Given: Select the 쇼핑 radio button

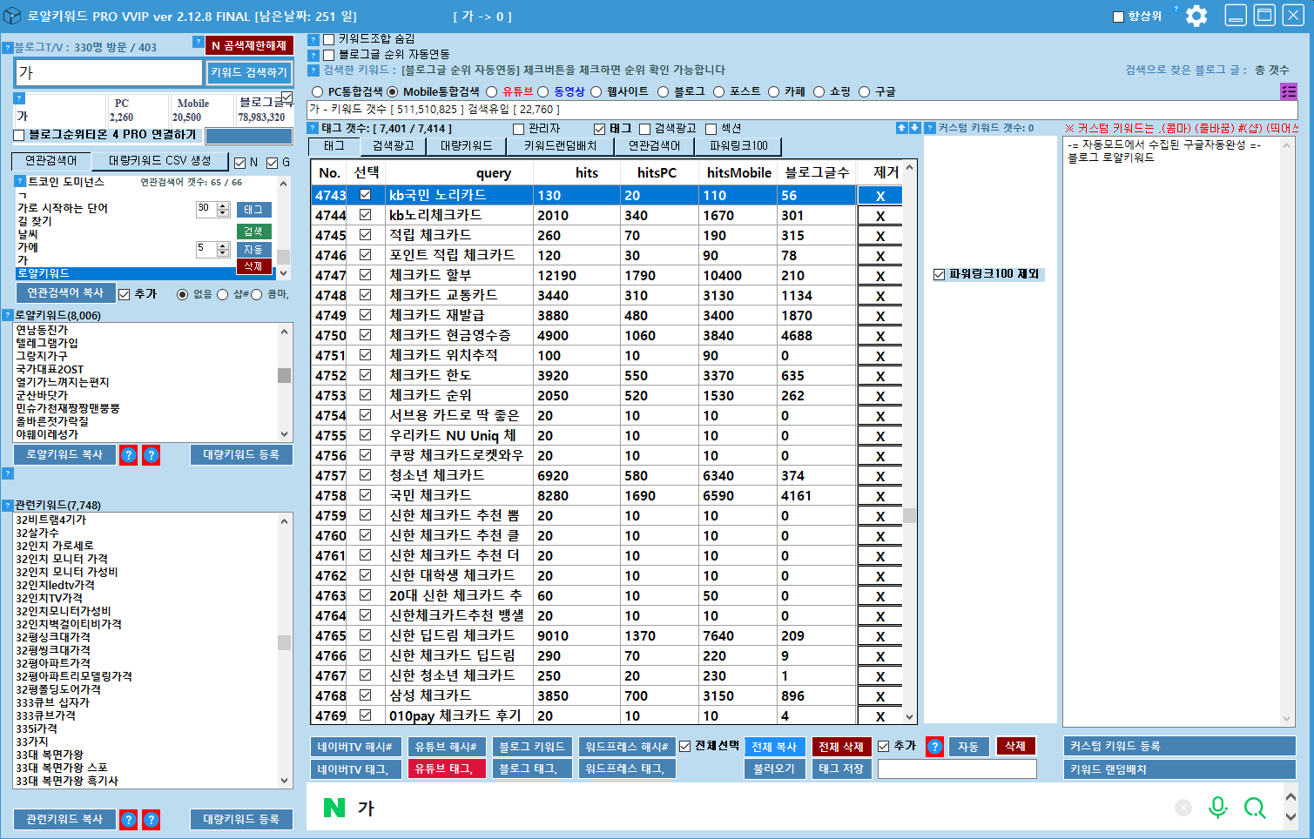Looking at the screenshot, I should tap(819, 91).
